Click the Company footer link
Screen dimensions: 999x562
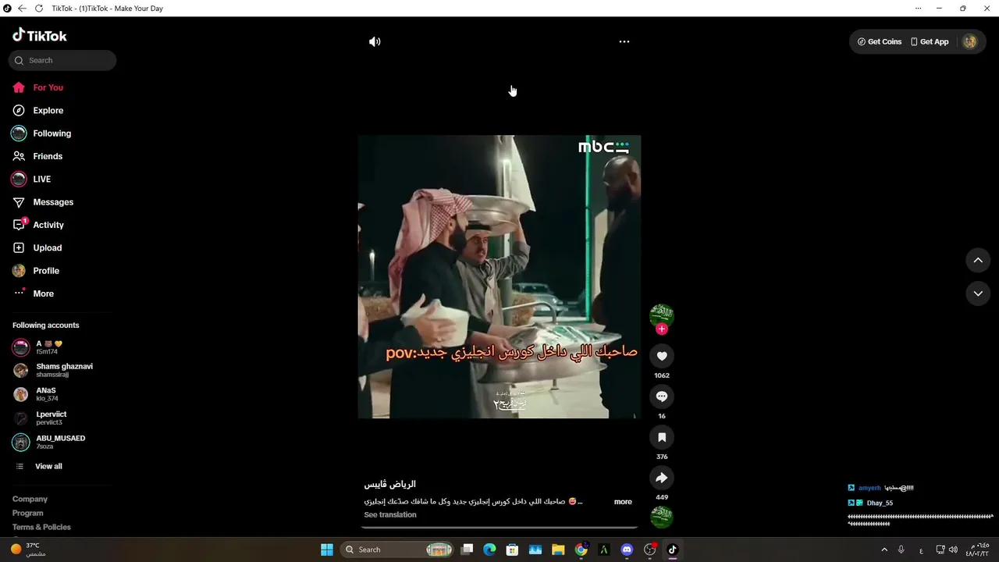click(30, 499)
